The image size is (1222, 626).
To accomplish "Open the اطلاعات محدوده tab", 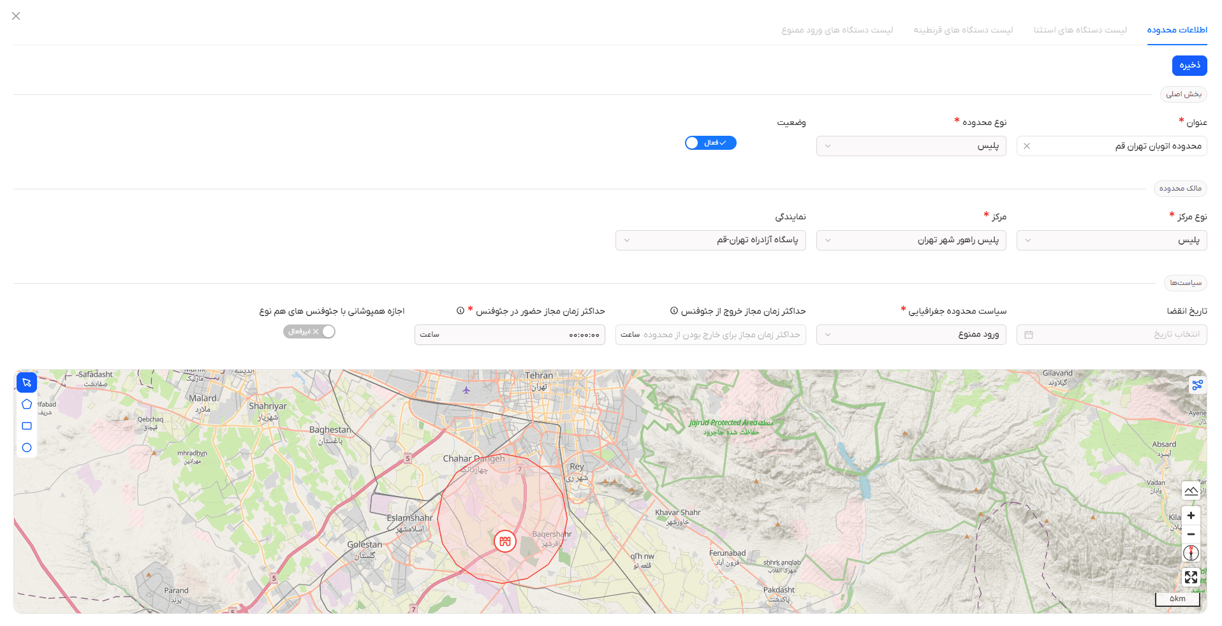I will (x=1177, y=30).
